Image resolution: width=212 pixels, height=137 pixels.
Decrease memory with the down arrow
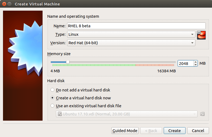pyautogui.click(x=196, y=65)
